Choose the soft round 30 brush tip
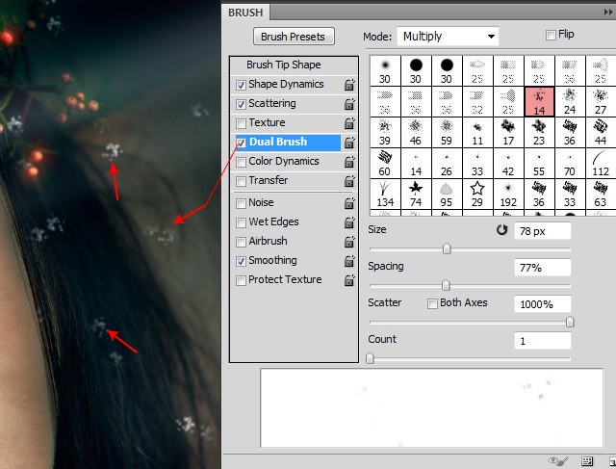 coord(385,70)
